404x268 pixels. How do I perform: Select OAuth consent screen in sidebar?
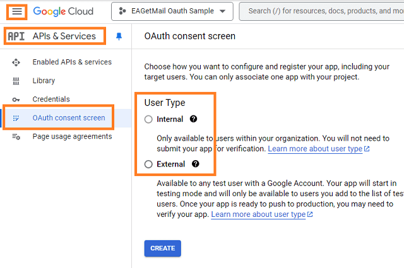pyautogui.click(x=69, y=118)
